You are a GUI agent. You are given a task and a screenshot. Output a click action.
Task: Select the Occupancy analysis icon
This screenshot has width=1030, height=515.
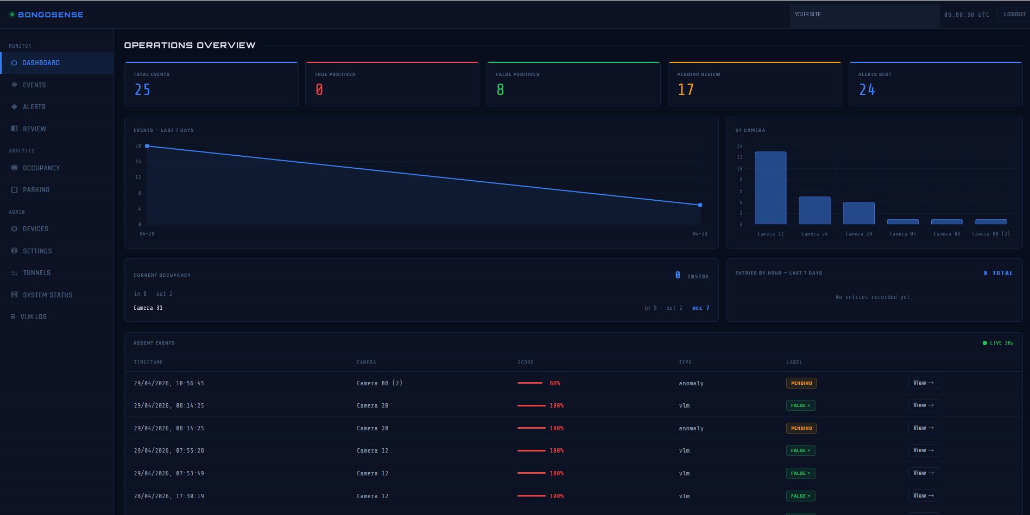click(x=14, y=168)
